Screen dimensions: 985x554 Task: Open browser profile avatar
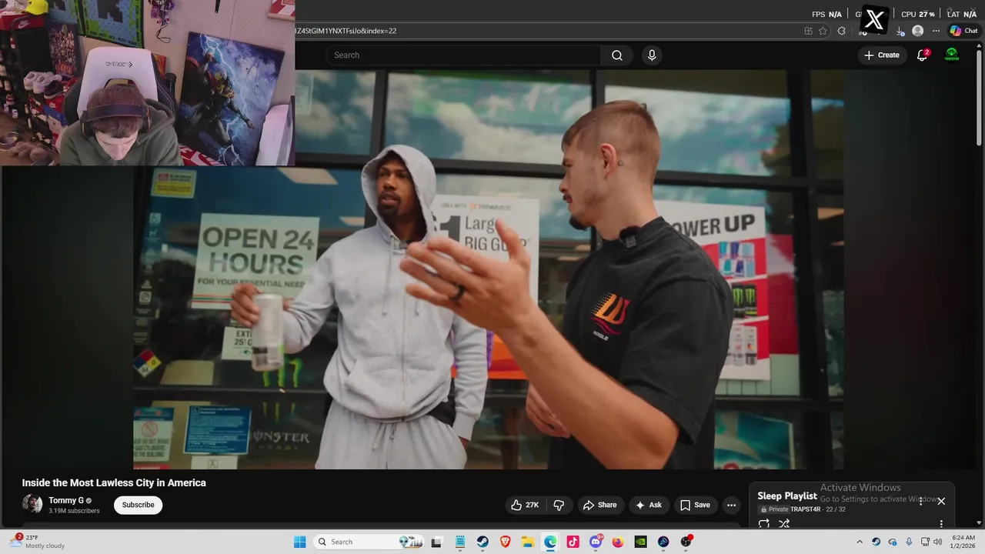917,31
